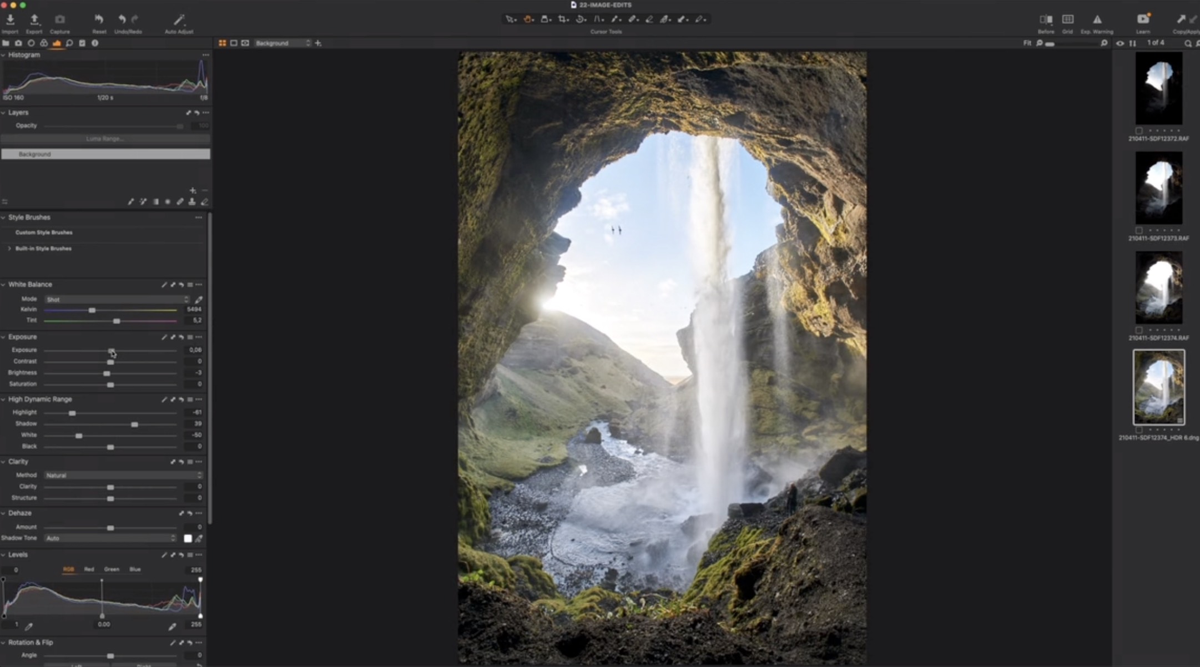
Task: Click the Grid icon
Action: point(1067,19)
